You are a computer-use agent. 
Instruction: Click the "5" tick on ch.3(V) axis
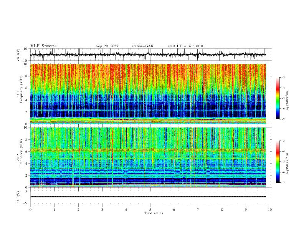(27, 191)
